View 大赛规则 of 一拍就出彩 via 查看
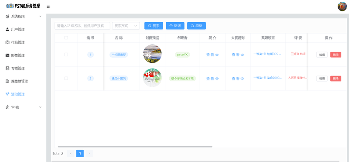The image size is (349, 162). point(238,55)
